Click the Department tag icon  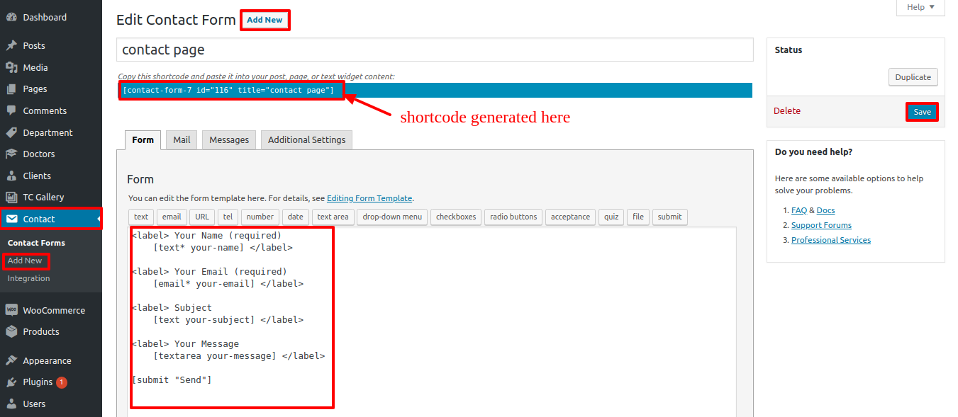[11, 132]
